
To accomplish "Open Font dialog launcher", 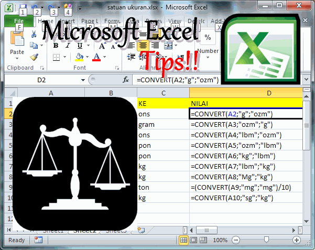I will coord(117,68).
